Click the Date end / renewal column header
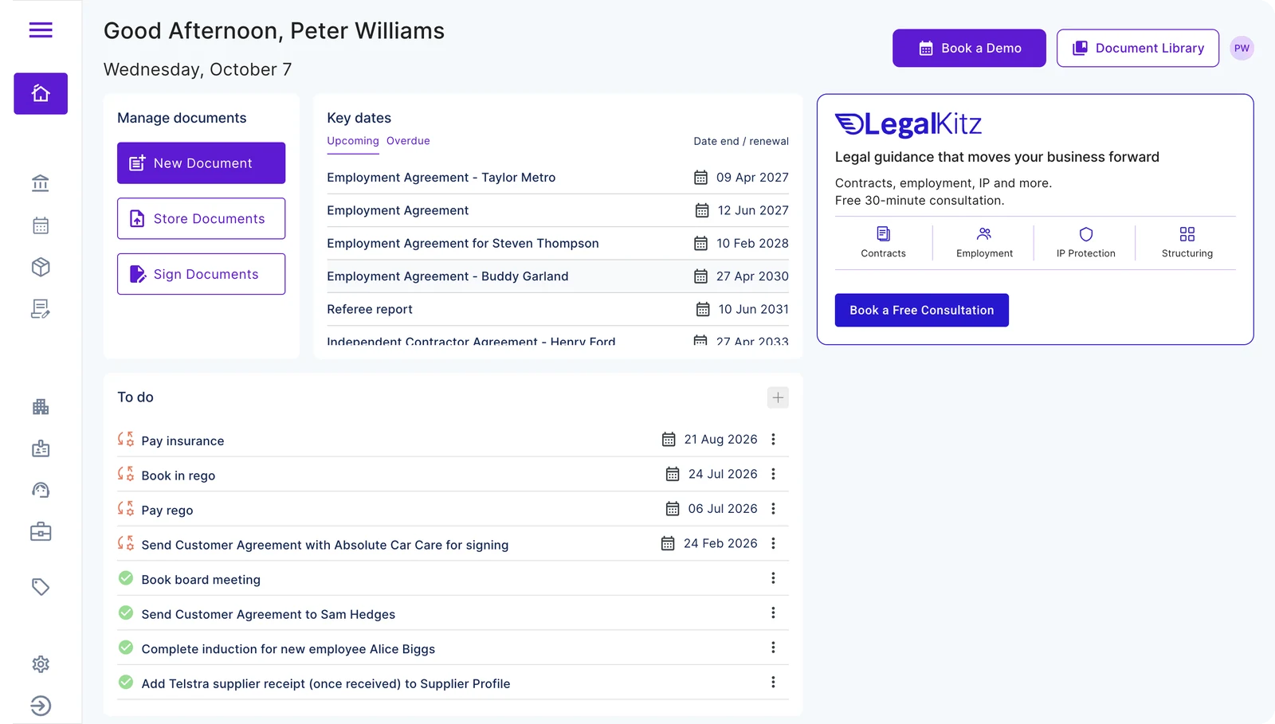1275x724 pixels. pos(741,141)
